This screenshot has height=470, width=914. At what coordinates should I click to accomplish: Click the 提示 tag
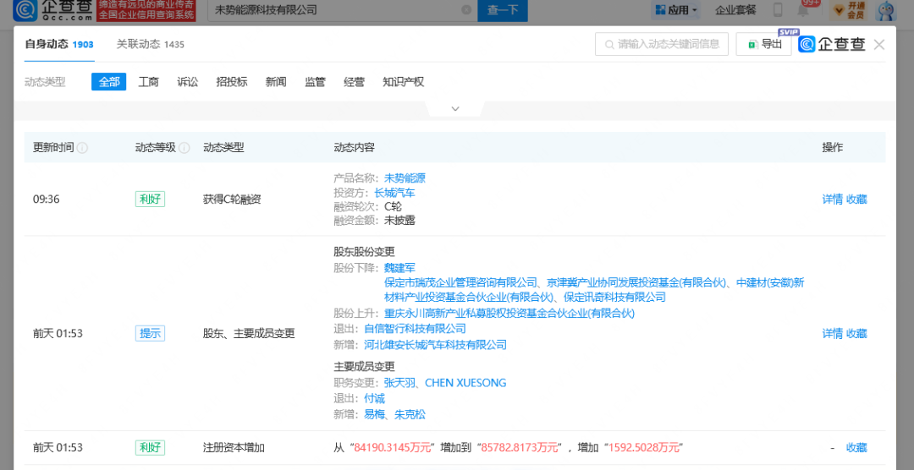pyautogui.click(x=151, y=334)
